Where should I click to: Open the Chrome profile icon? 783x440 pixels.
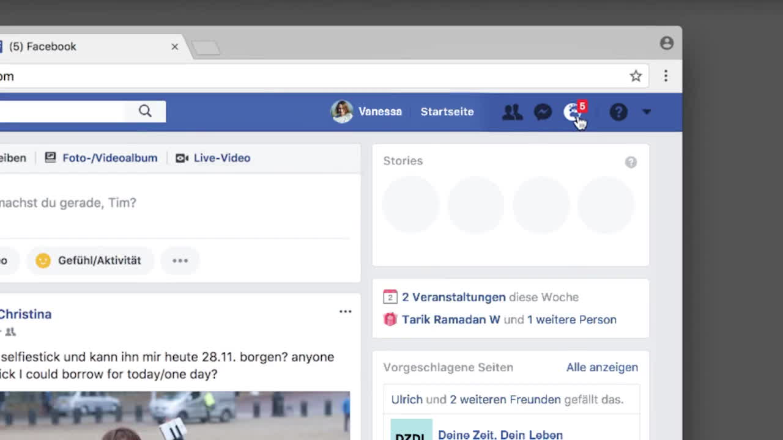666,43
